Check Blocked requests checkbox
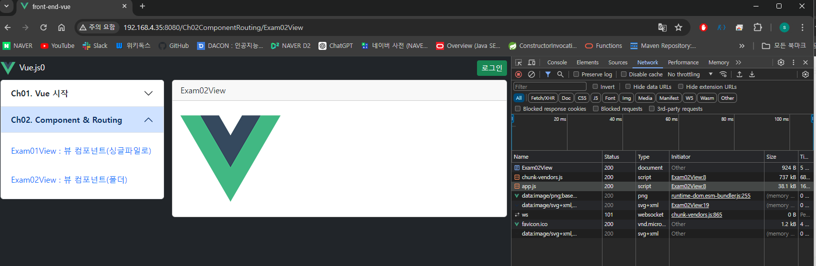816x266 pixels. [595, 108]
